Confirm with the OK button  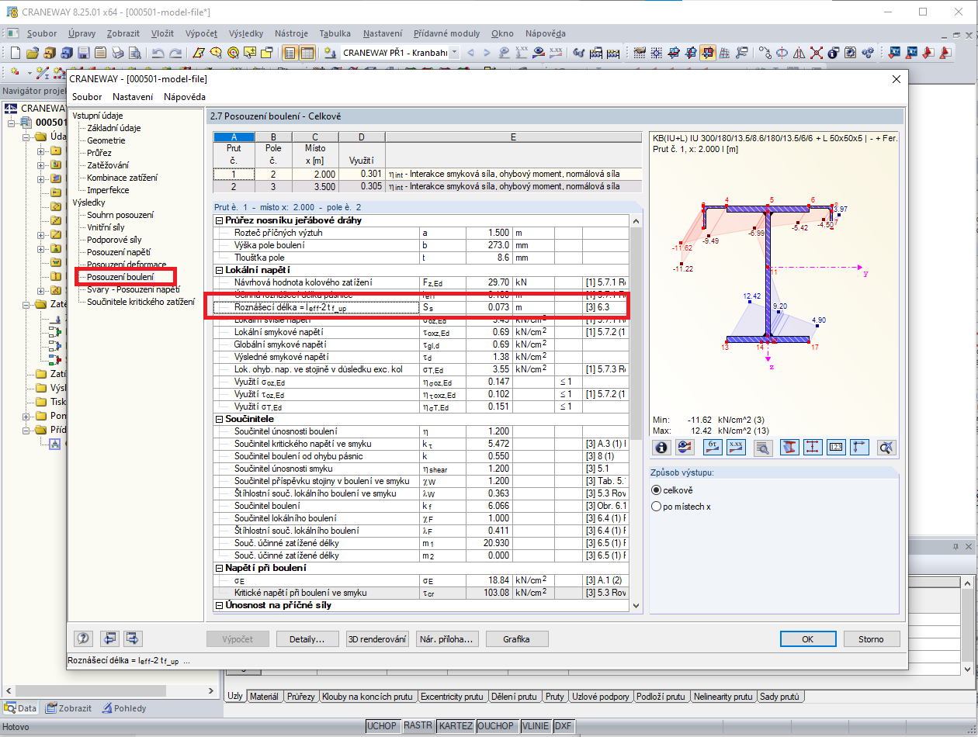point(807,639)
